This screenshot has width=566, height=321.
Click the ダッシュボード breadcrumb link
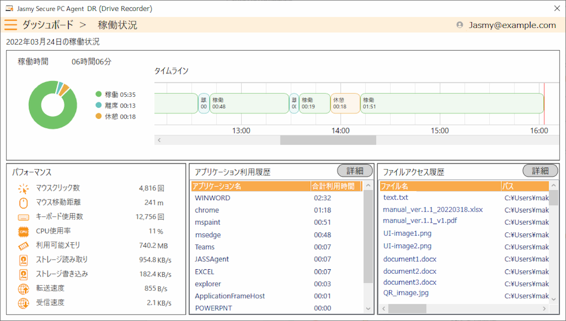coord(48,25)
